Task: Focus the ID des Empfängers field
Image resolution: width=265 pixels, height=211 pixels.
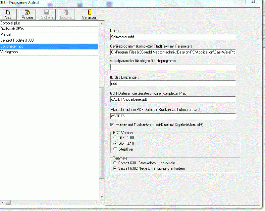Action: point(172,84)
